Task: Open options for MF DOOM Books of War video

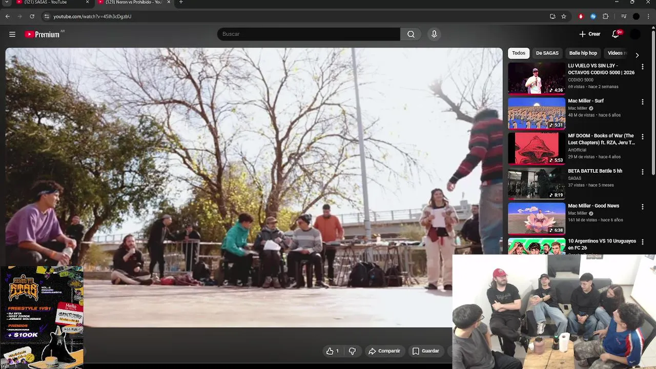Action: 642,137
